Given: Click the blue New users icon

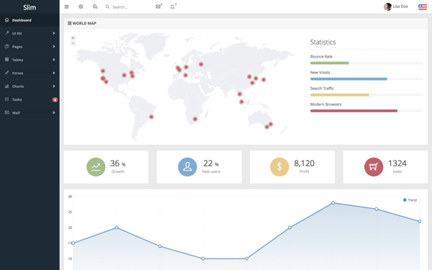Looking at the screenshot, I should 187,167.
